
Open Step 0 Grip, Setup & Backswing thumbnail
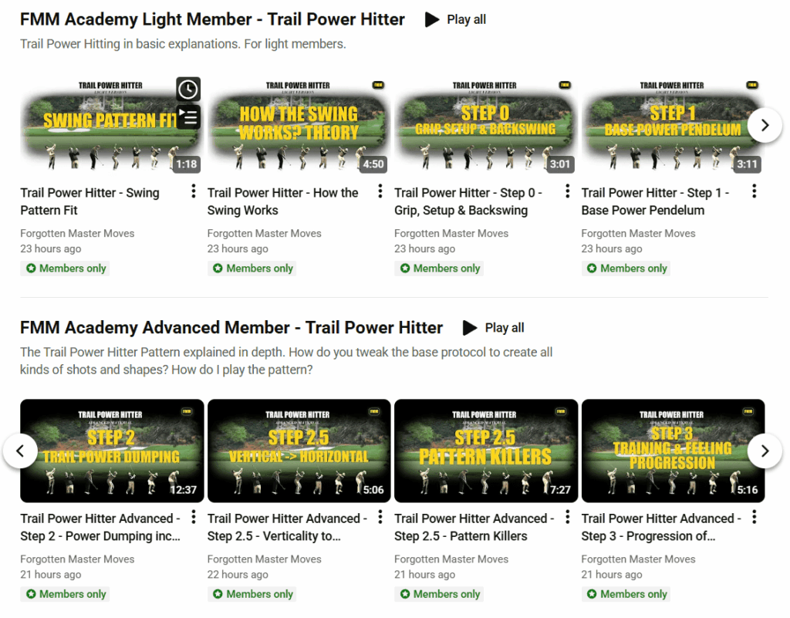485,125
